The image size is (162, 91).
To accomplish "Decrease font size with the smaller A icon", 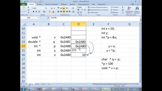I will click(54, 8).
